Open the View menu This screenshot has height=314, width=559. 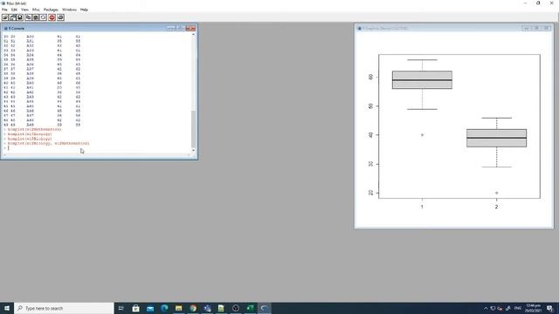coord(24,10)
